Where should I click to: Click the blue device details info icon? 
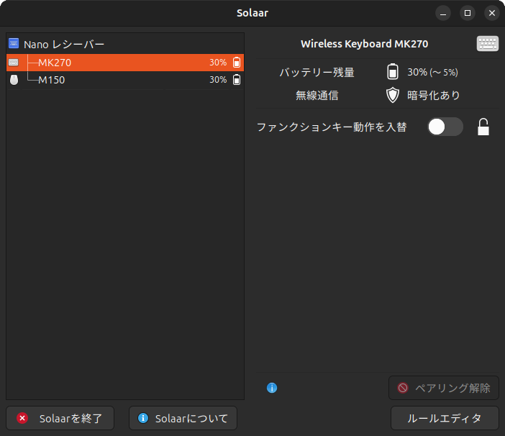click(272, 388)
